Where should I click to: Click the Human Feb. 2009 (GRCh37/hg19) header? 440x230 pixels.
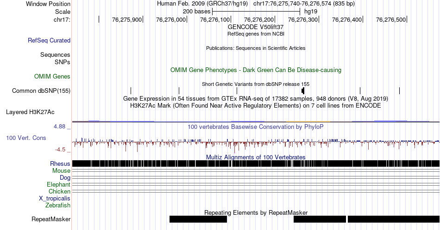[202, 4]
